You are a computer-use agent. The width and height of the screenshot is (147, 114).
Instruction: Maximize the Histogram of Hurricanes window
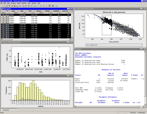[x=70, y=76]
